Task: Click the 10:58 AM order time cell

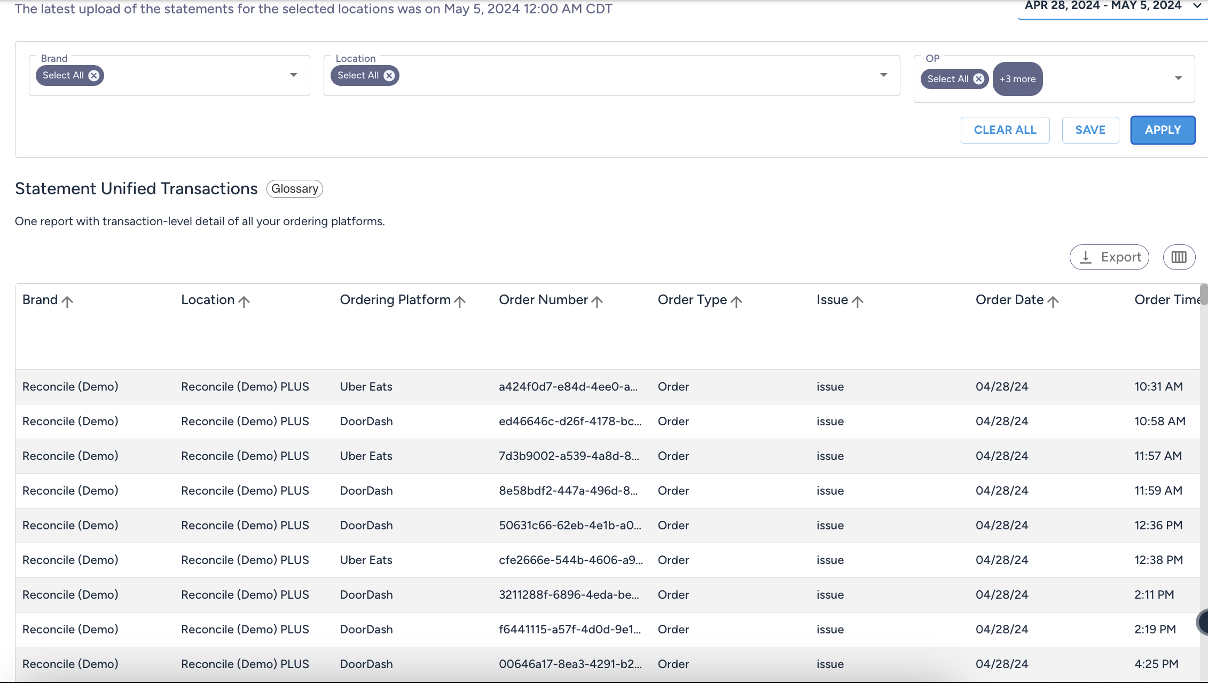Action: click(1160, 422)
